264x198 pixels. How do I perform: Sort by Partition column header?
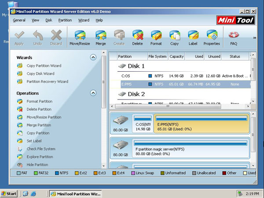pos(132,56)
